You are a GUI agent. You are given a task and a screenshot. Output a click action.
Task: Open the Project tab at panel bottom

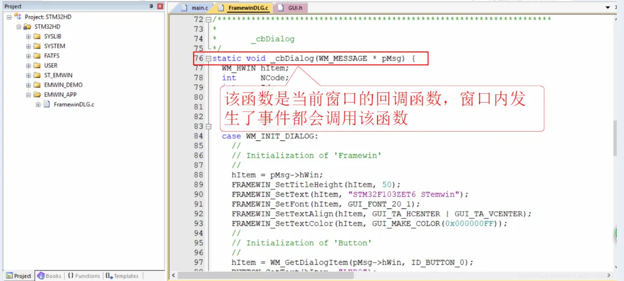(x=19, y=276)
